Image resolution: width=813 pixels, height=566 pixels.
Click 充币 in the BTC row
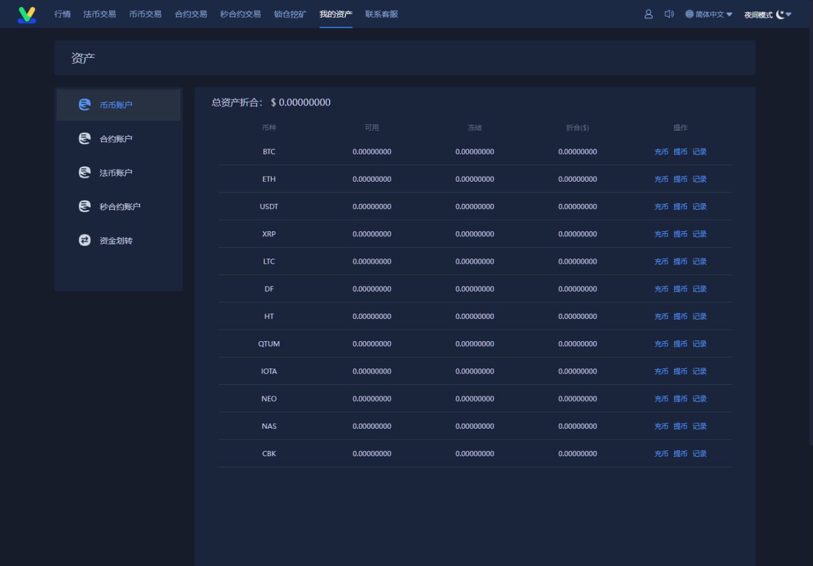(661, 152)
